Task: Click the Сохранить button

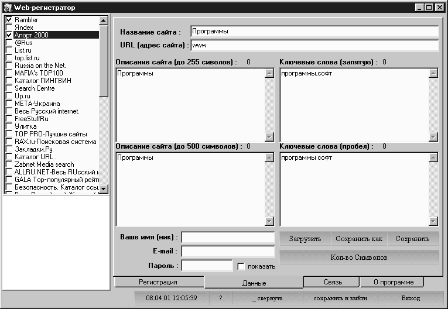Action: [x=413, y=239]
